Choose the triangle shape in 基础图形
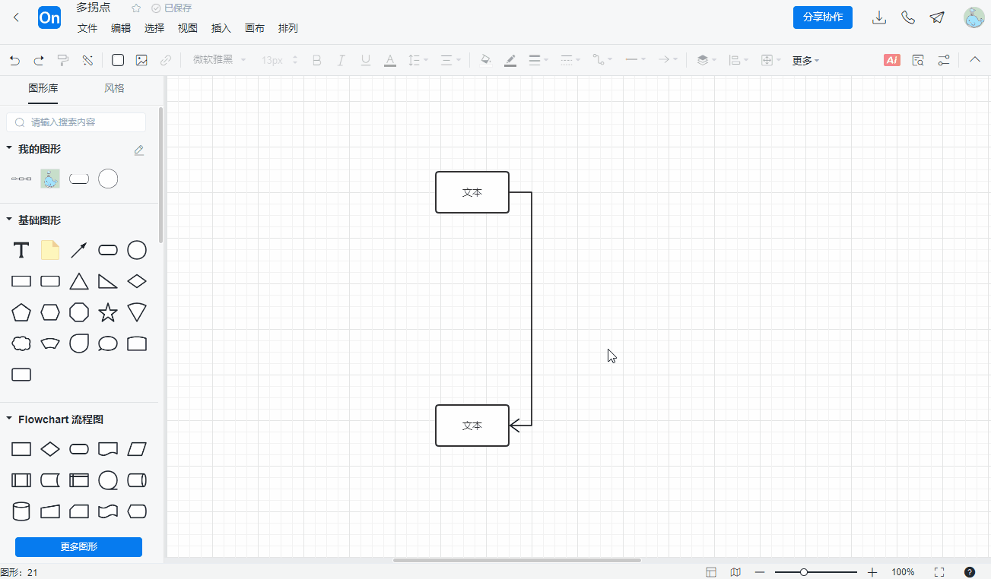Viewport: 991px width, 579px height. pos(79,281)
